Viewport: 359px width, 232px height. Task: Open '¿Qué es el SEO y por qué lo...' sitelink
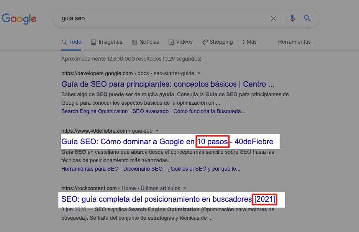tap(204, 169)
